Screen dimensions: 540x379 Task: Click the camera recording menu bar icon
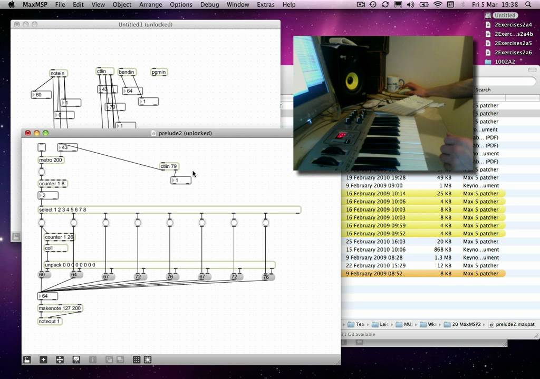pyautogui.click(x=361, y=4)
